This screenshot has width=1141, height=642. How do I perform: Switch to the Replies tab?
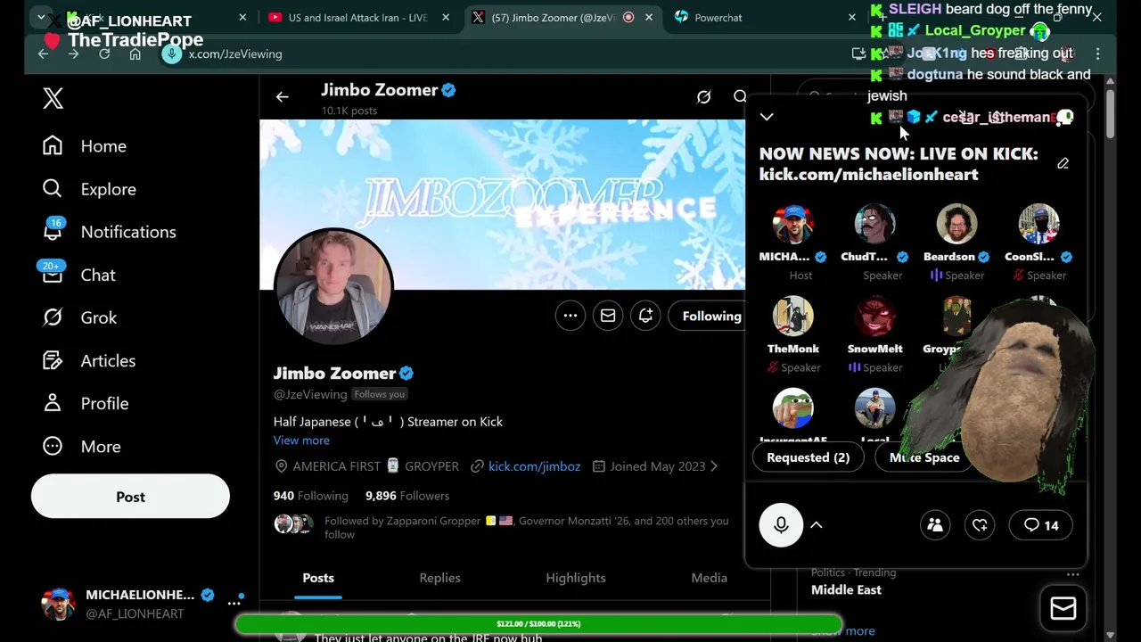coord(439,578)
